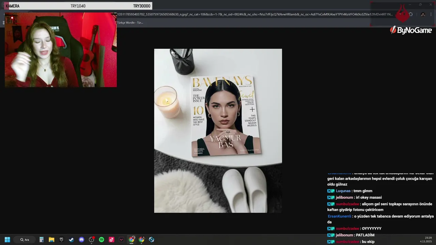Switch to the second Chrome profile icon
436x245 pixels.
[142, 240]
